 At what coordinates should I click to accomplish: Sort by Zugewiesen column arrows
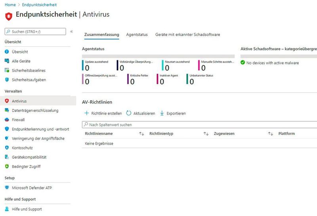[271, 134]
